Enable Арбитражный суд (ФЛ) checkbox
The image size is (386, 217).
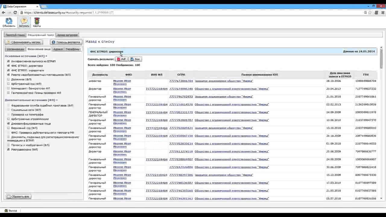(x=8, y=84)
